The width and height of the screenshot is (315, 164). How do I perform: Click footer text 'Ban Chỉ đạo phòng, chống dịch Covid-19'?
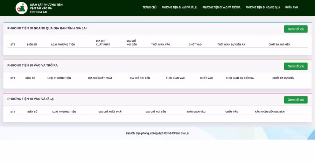point(157,133)
